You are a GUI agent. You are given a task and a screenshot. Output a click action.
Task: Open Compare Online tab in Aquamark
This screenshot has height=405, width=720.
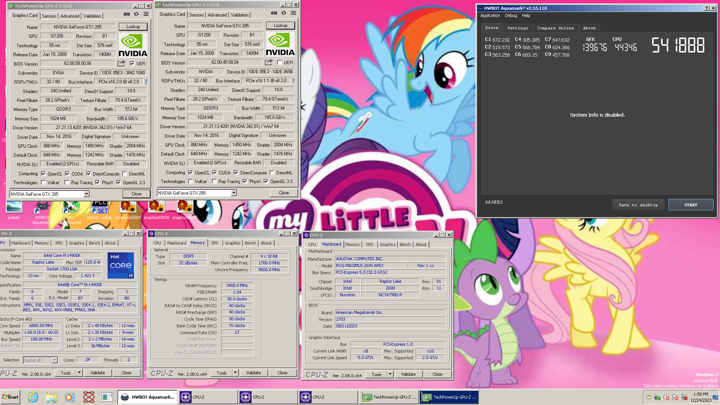point(555,28)
